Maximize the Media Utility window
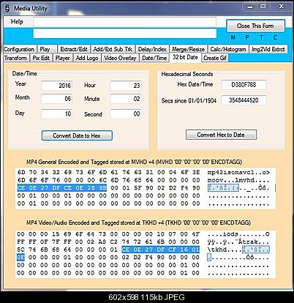 pos(263,7)
